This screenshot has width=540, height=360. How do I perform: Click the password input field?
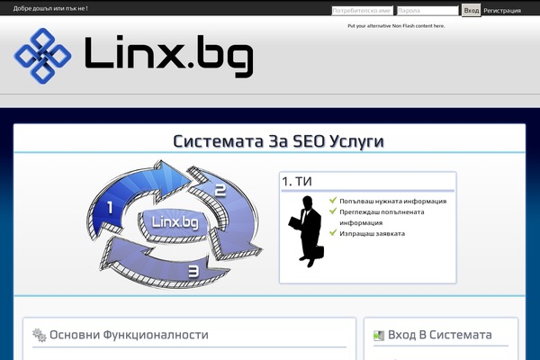point(427,11)
